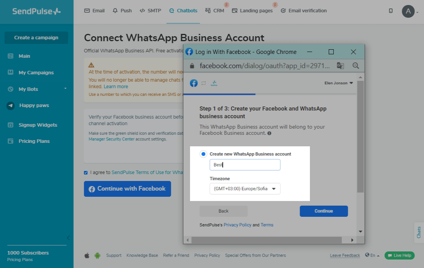Open the Timezone dropdown
The height and width of the screenshot is (268, 424).
pos(245,189)
